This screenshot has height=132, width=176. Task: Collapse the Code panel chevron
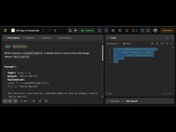pyautogui.click(x=172, y=38)
